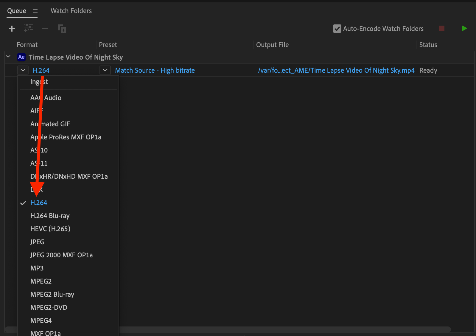Choose HEVC (H.265) from the format list
476x336 pixels.
(x=50, y=229)
